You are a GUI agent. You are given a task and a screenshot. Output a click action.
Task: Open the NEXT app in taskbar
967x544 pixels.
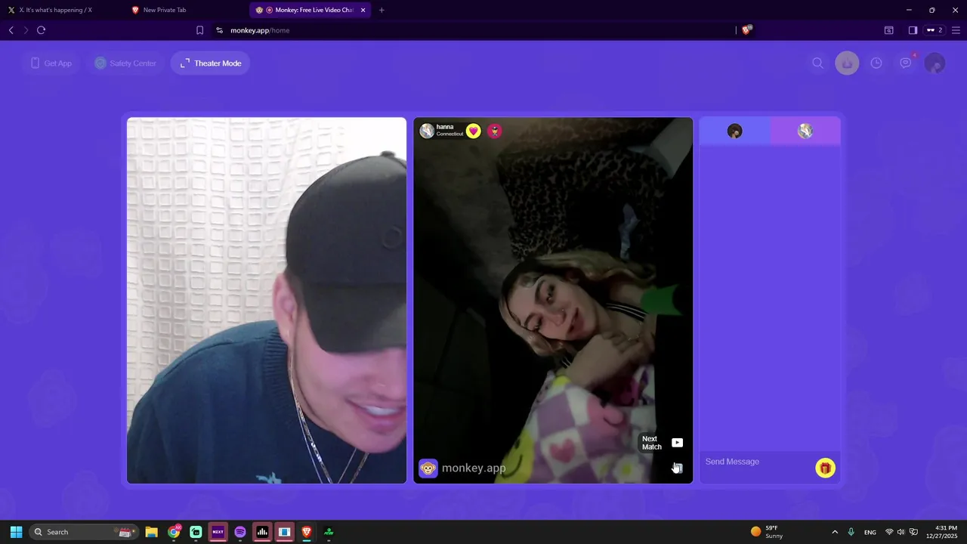(x=218, y=532)
